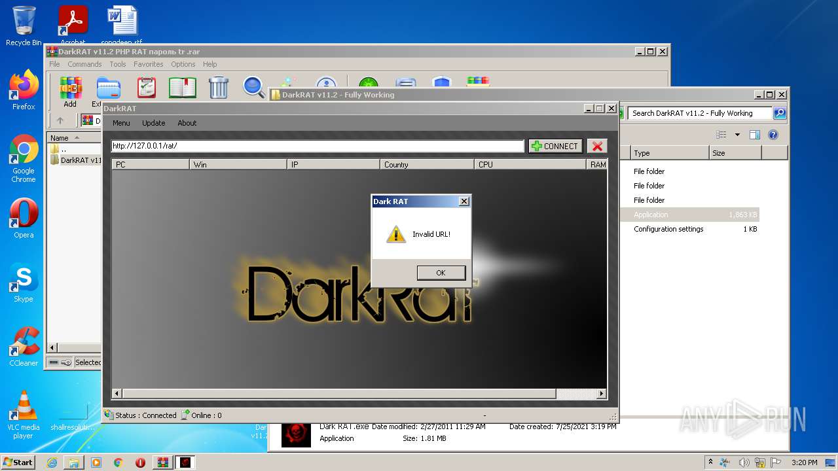Click the DarkRAT list's left scroll arrow
This screenshot has width=838, height=471.
[x=117, y=394]
